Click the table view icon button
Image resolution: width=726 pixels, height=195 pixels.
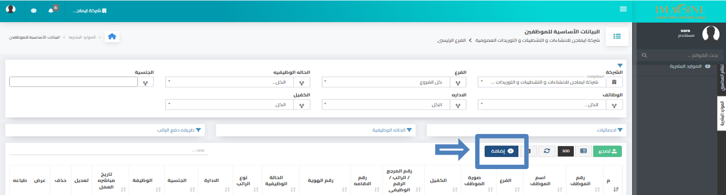click(583, 151)
